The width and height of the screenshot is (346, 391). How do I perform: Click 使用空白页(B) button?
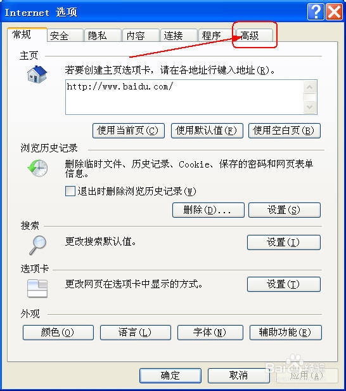(x=285, y=131)
